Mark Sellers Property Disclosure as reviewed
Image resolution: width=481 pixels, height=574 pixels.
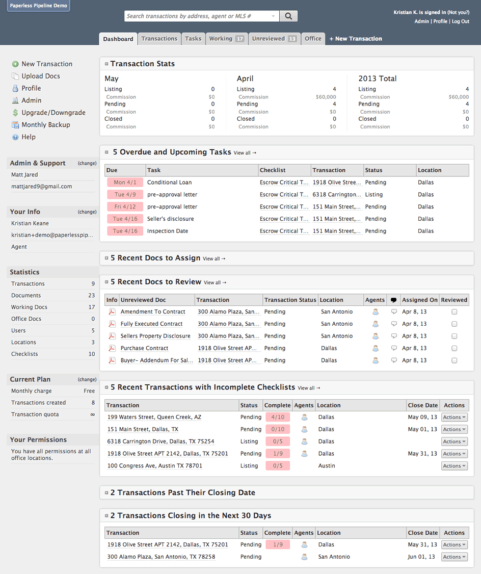[x=455, y=336]
